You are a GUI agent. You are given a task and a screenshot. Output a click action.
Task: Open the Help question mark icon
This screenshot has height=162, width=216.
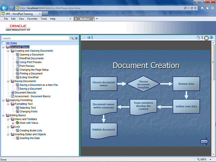211,37
